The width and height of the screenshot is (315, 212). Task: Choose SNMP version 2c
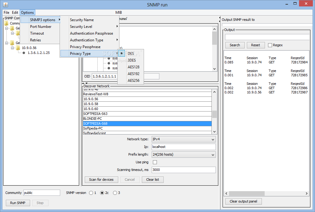pyautogui.click(x=102, y=193)
